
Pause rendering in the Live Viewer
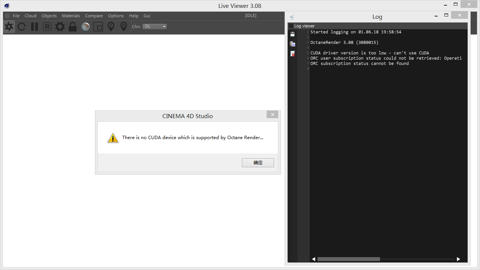[34, 27]
